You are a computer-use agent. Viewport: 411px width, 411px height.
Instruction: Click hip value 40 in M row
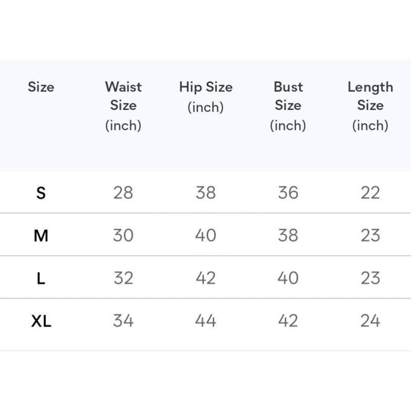coord(206,235)
